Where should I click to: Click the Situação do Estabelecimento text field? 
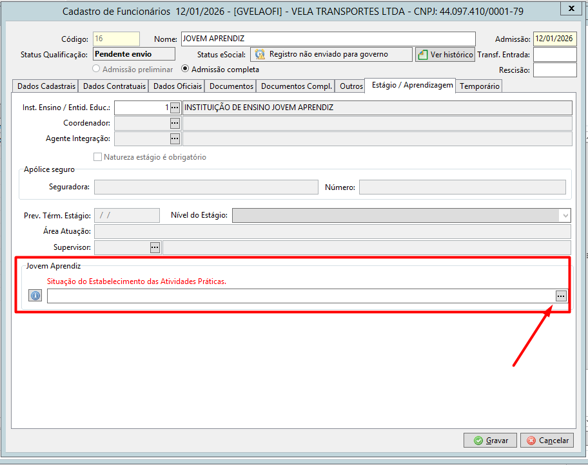click(301, 296)
